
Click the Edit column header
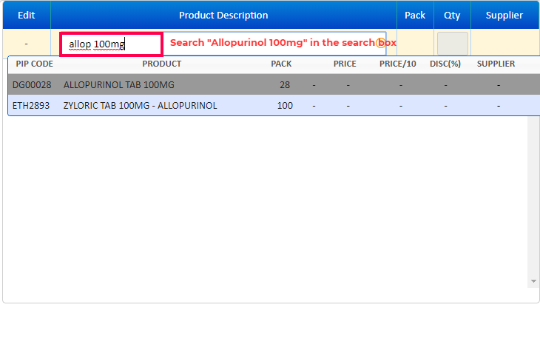(26, 15)
